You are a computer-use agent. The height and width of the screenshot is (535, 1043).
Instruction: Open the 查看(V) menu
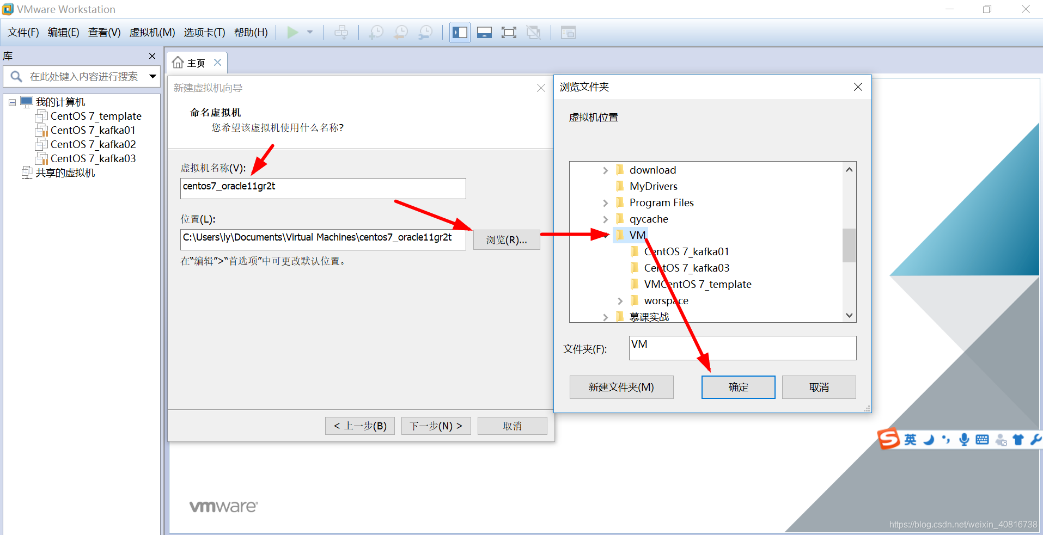coord(105,33)
